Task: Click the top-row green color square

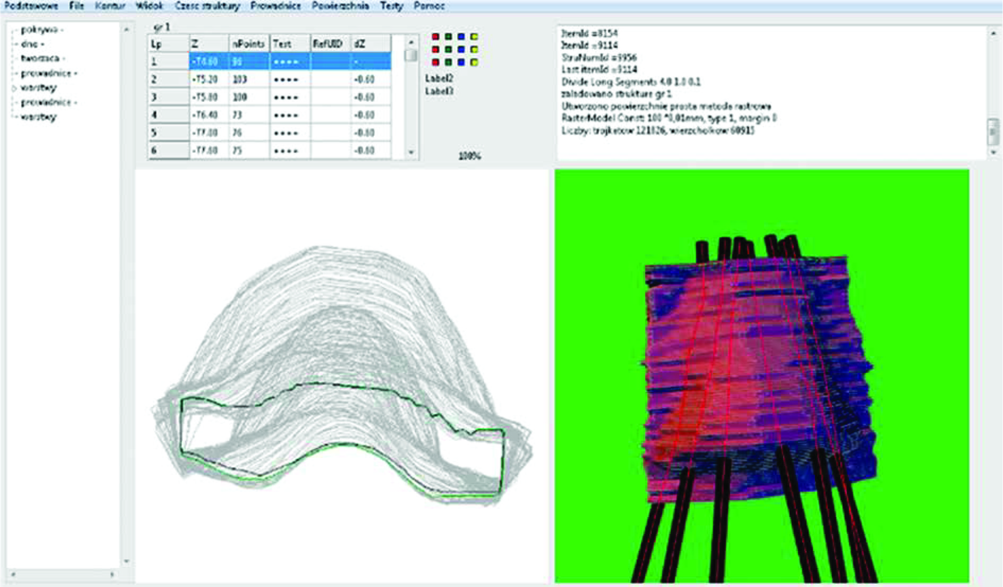Action: tap(448, 37)
